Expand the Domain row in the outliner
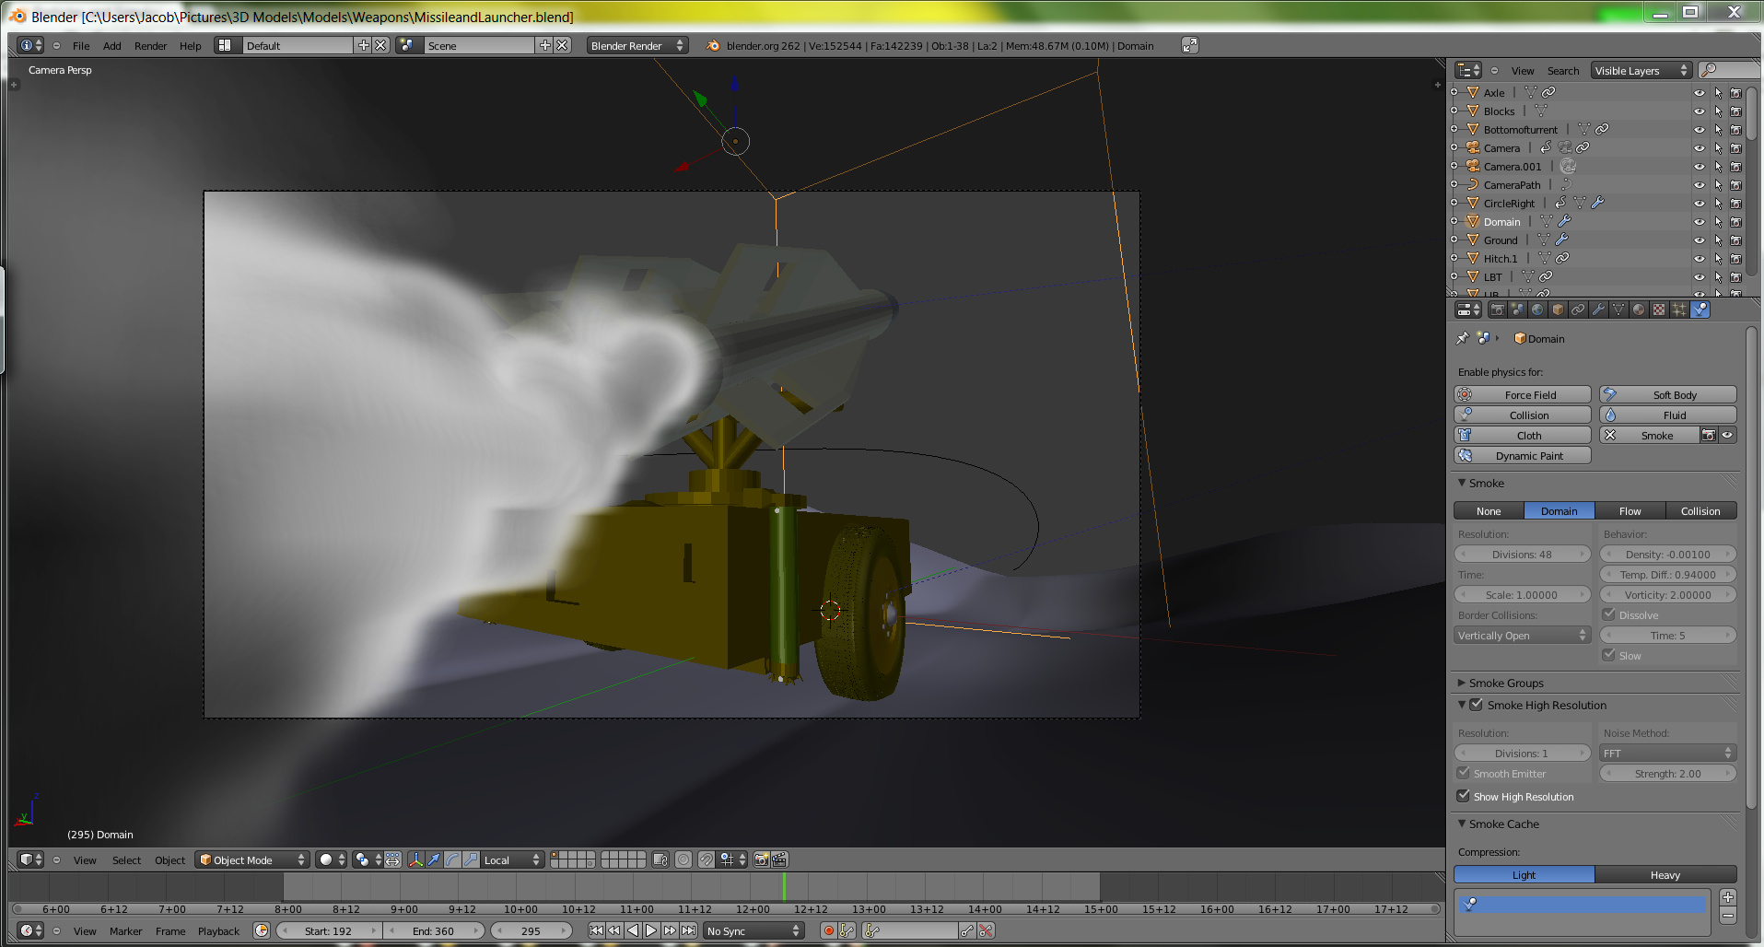Viewport: 1764px width, 947px height. click(x=1454, y=221)
